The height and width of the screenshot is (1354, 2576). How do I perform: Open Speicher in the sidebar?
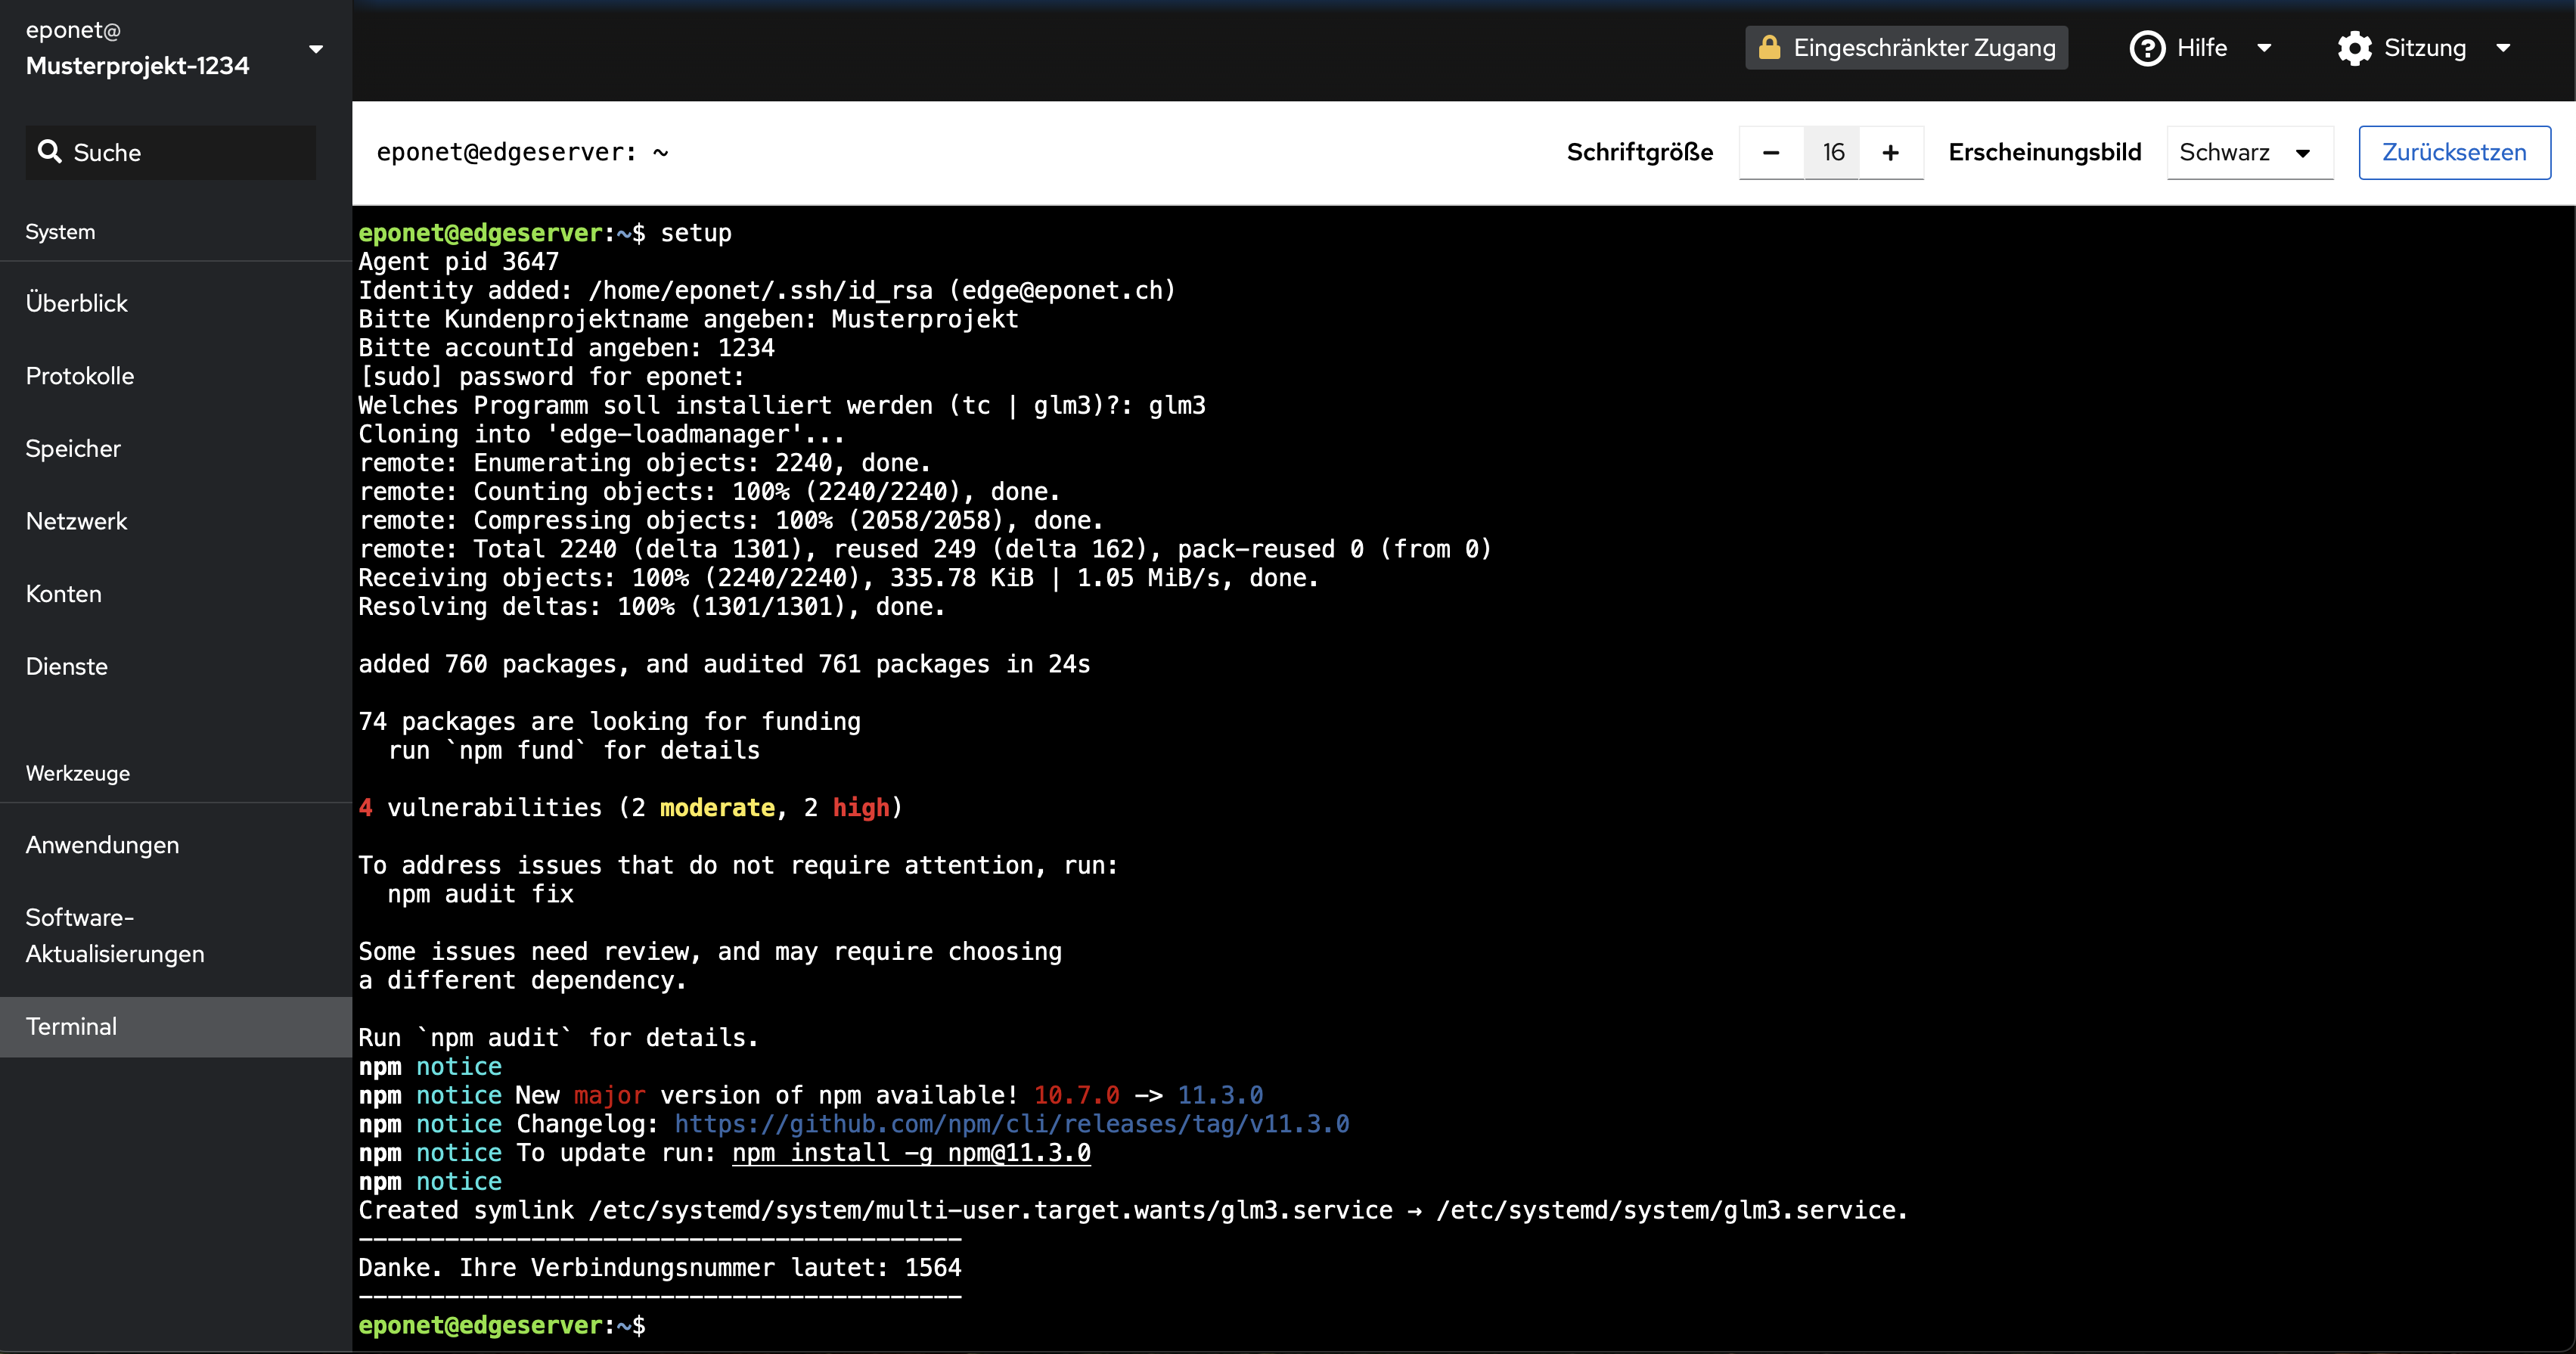176,448
